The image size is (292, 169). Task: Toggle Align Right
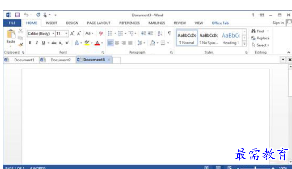(123, 43)
